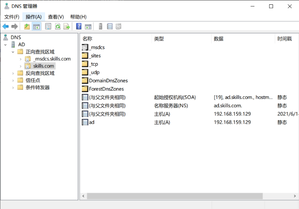Sort by 数据 column header
The image size is (299, 209).
[x=243, y=39]
